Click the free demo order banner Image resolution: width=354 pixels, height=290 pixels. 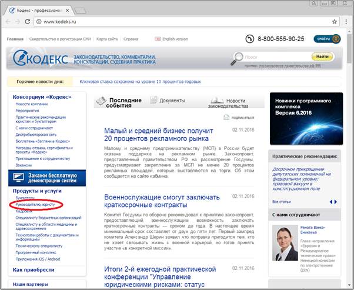pos(46,178)
